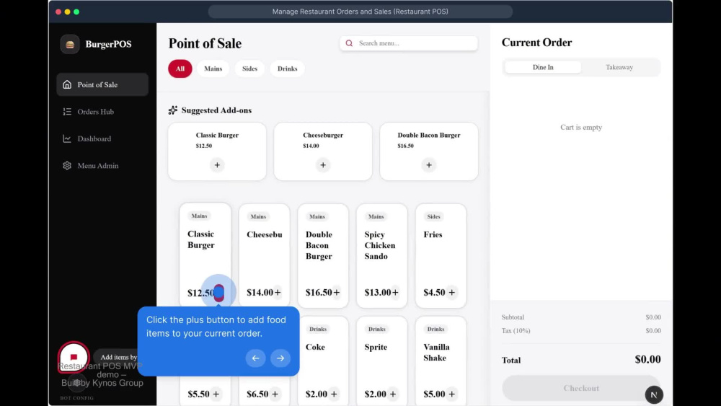Image resolution: width=721 pixels, height=406 pixels.
Task: Add suggested Double Bacon Burger plus
Action: [428, 164]
